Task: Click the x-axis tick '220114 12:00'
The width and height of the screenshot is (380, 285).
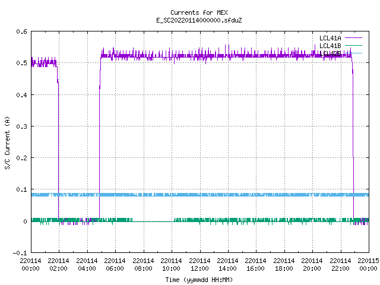Action: (x=199, y=265)
